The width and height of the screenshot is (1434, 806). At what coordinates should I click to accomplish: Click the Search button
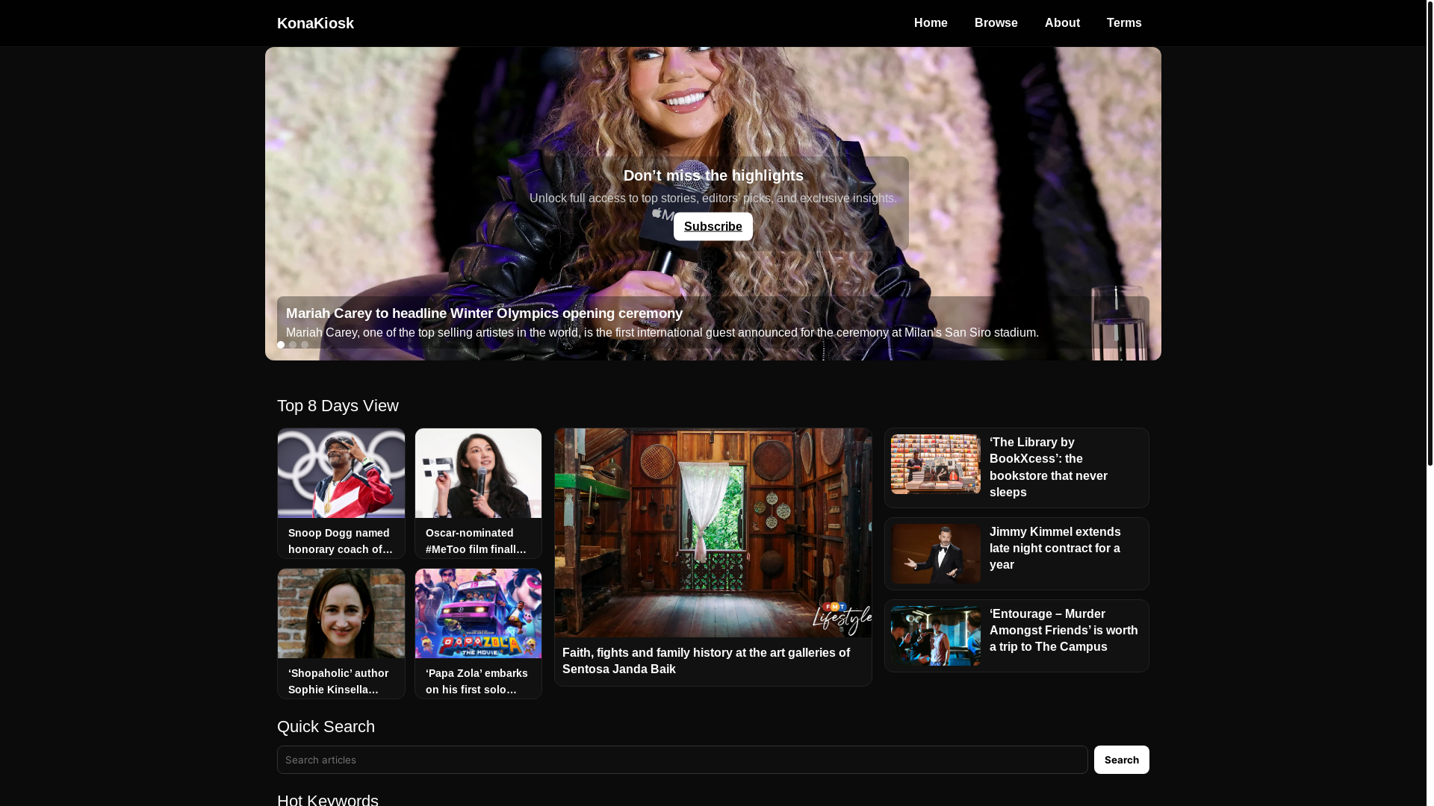coord(1121,760)
